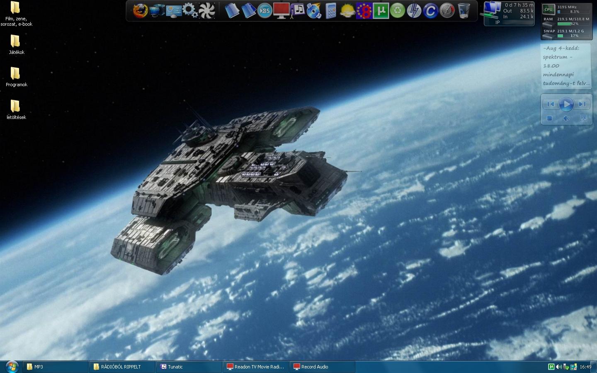
Task: Click the RAM chip icon in system widget
Action: 548,25
